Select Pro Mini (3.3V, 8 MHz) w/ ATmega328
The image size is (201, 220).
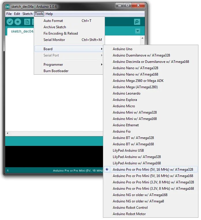[151, 182]
